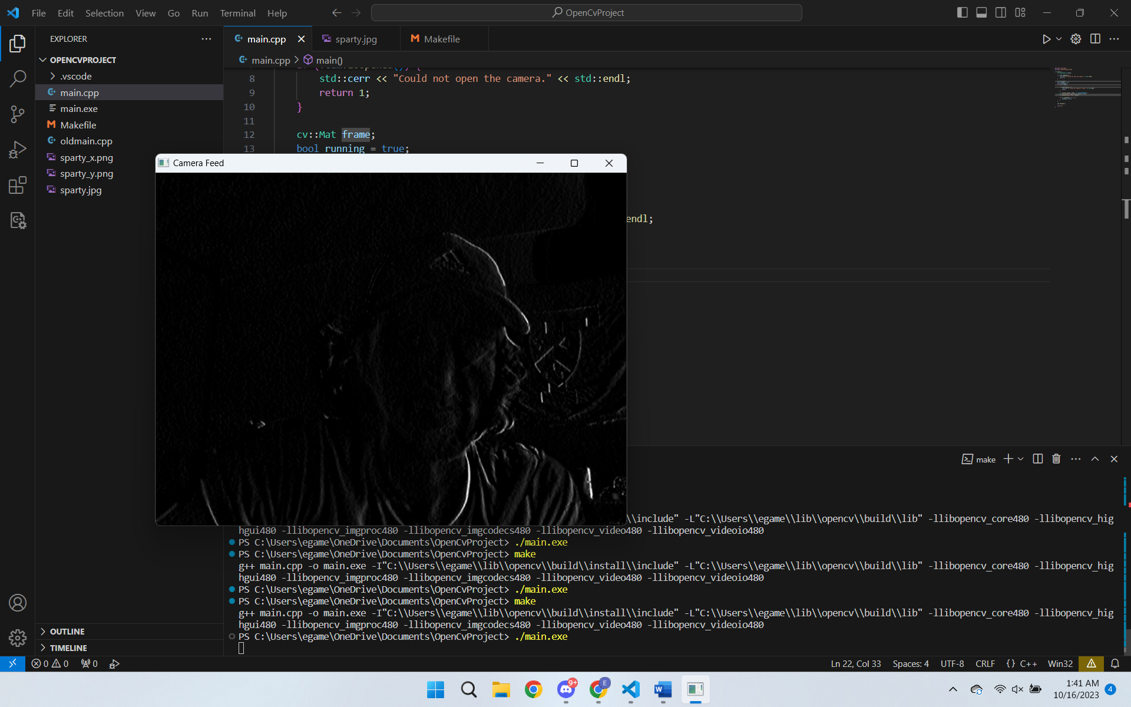Toggle the bottom panel layout button

981,12
